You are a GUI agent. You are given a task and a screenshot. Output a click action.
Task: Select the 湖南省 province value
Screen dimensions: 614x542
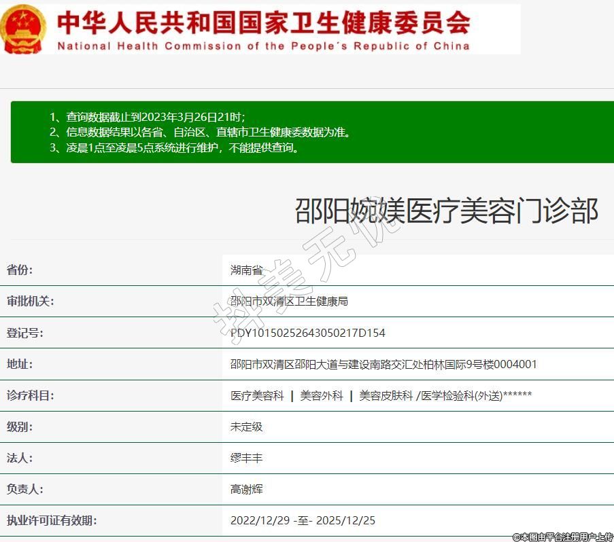pos(246,270)
